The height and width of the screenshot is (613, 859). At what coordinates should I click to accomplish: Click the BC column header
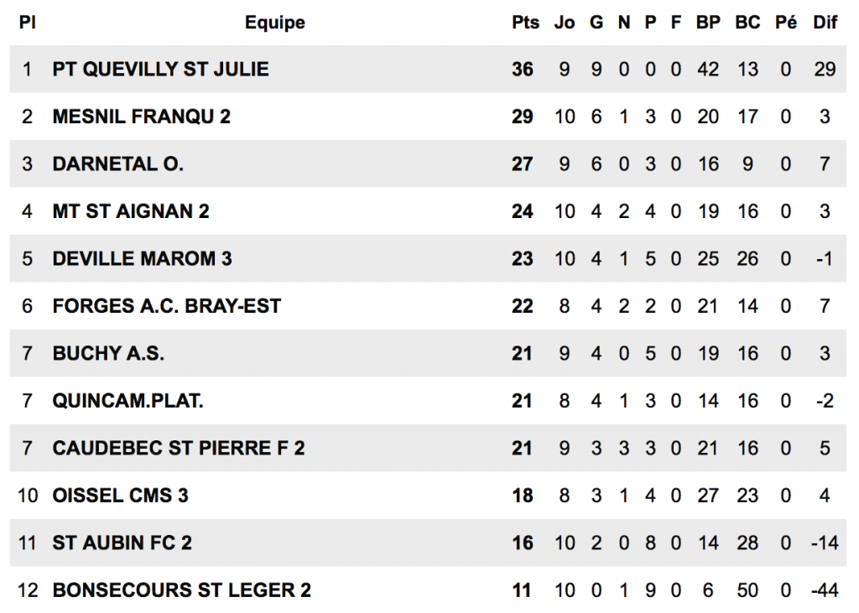tap(747, 23)
